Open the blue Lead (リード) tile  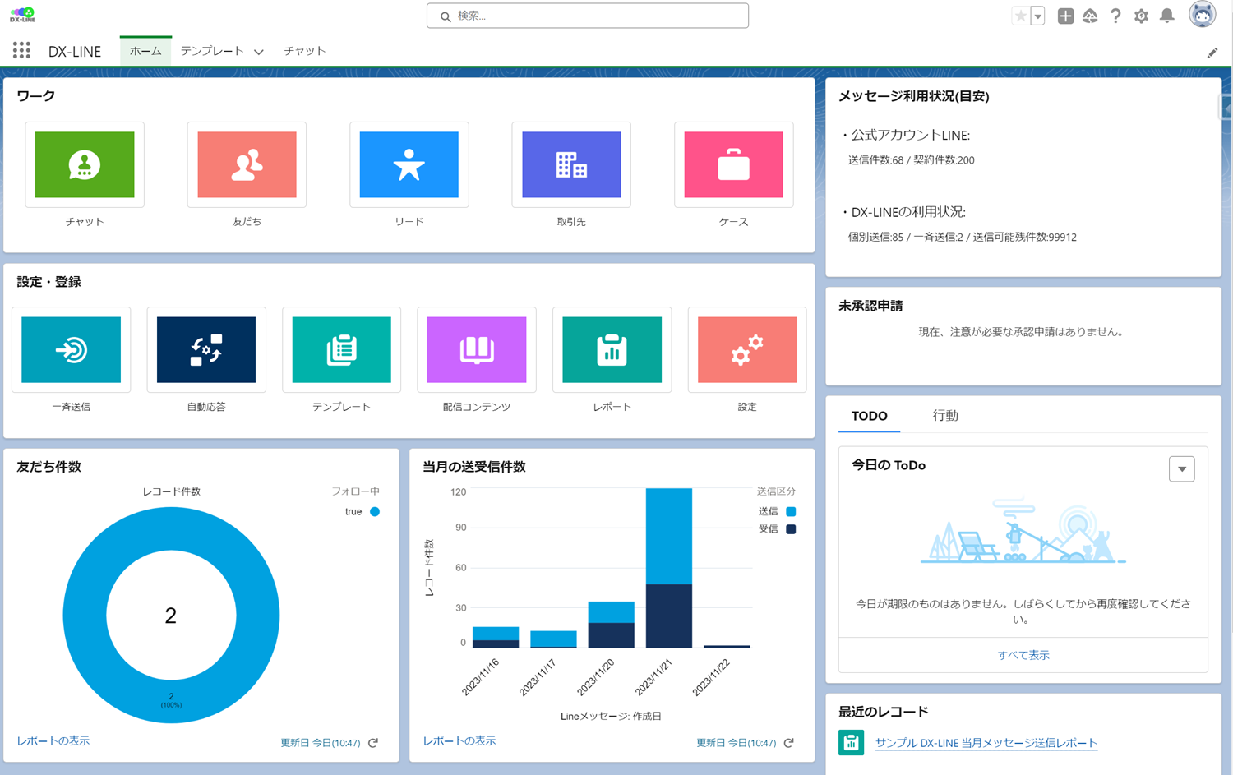409,164
